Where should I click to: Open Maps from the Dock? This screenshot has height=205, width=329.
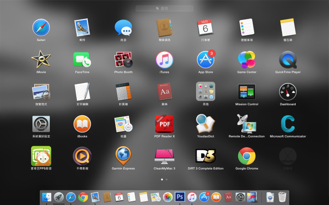156,197
